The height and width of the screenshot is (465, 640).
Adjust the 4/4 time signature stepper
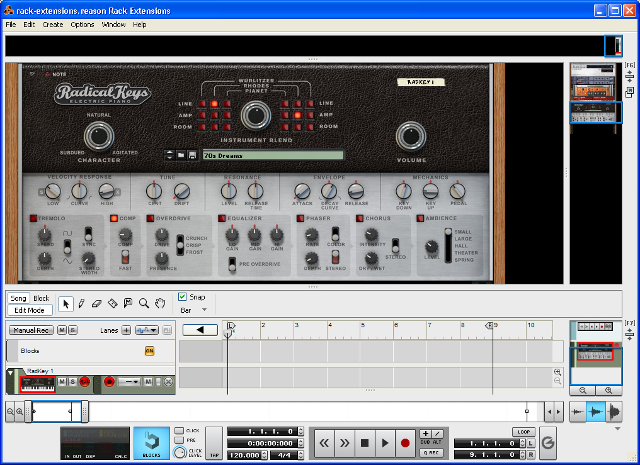coord(301,455)
